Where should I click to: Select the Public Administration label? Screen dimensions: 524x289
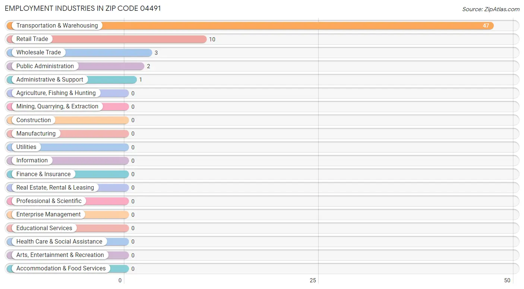pyautogui.click(x=45, y=66)
